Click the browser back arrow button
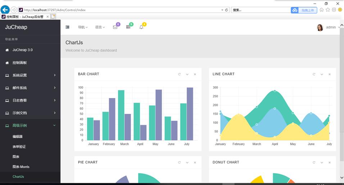This screenshot has height=185, width=344. pyautogui.click(x=5, y=10)
